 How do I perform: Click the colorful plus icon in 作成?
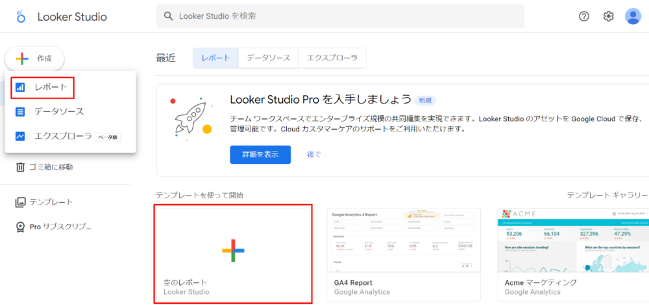coord(22,59)
